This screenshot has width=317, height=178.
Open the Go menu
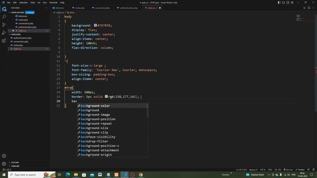[x=39, y=2]
